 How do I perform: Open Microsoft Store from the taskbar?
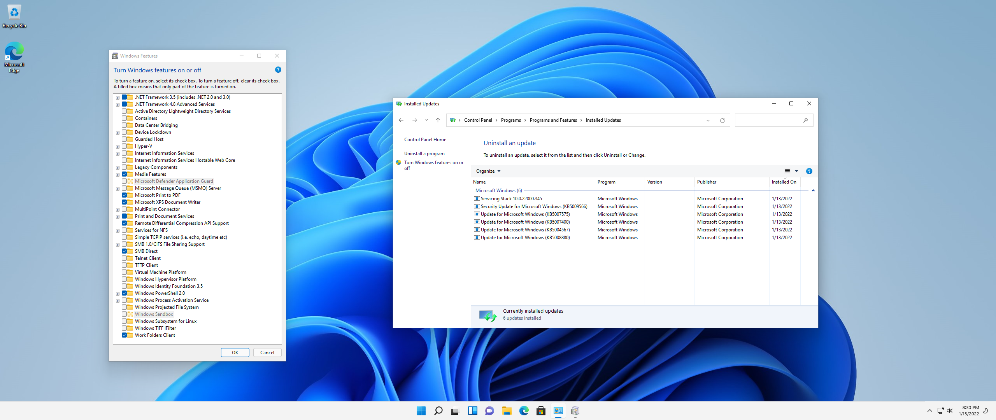click(541, 411)
